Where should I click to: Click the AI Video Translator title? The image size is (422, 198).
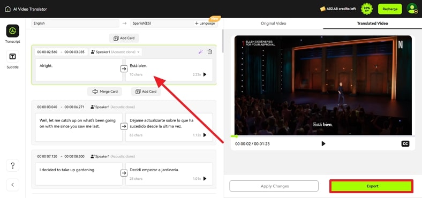(30, 9)
